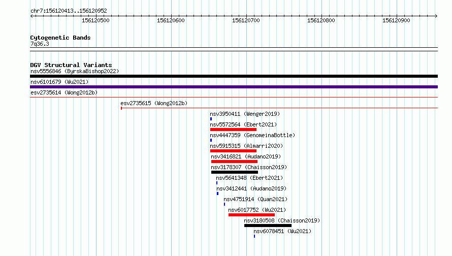Screen dimensions: 452x256
Task: Open nsv4447359 (GenomeinaBottle) label
Action: (x=252, y=135)
